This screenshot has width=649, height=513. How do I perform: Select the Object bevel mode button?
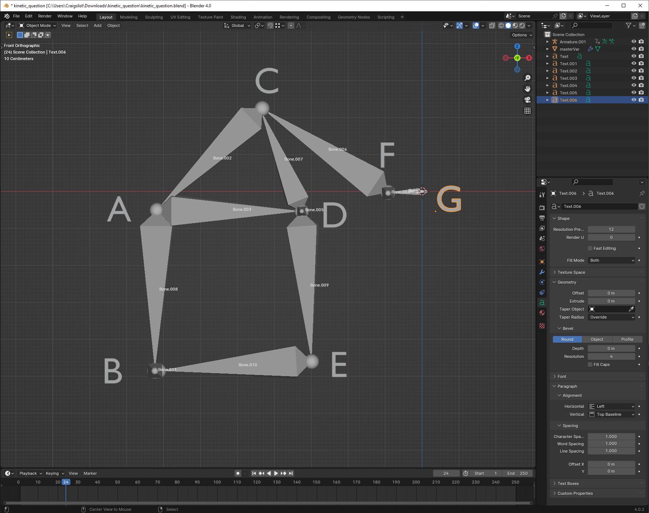click(597, 339)
